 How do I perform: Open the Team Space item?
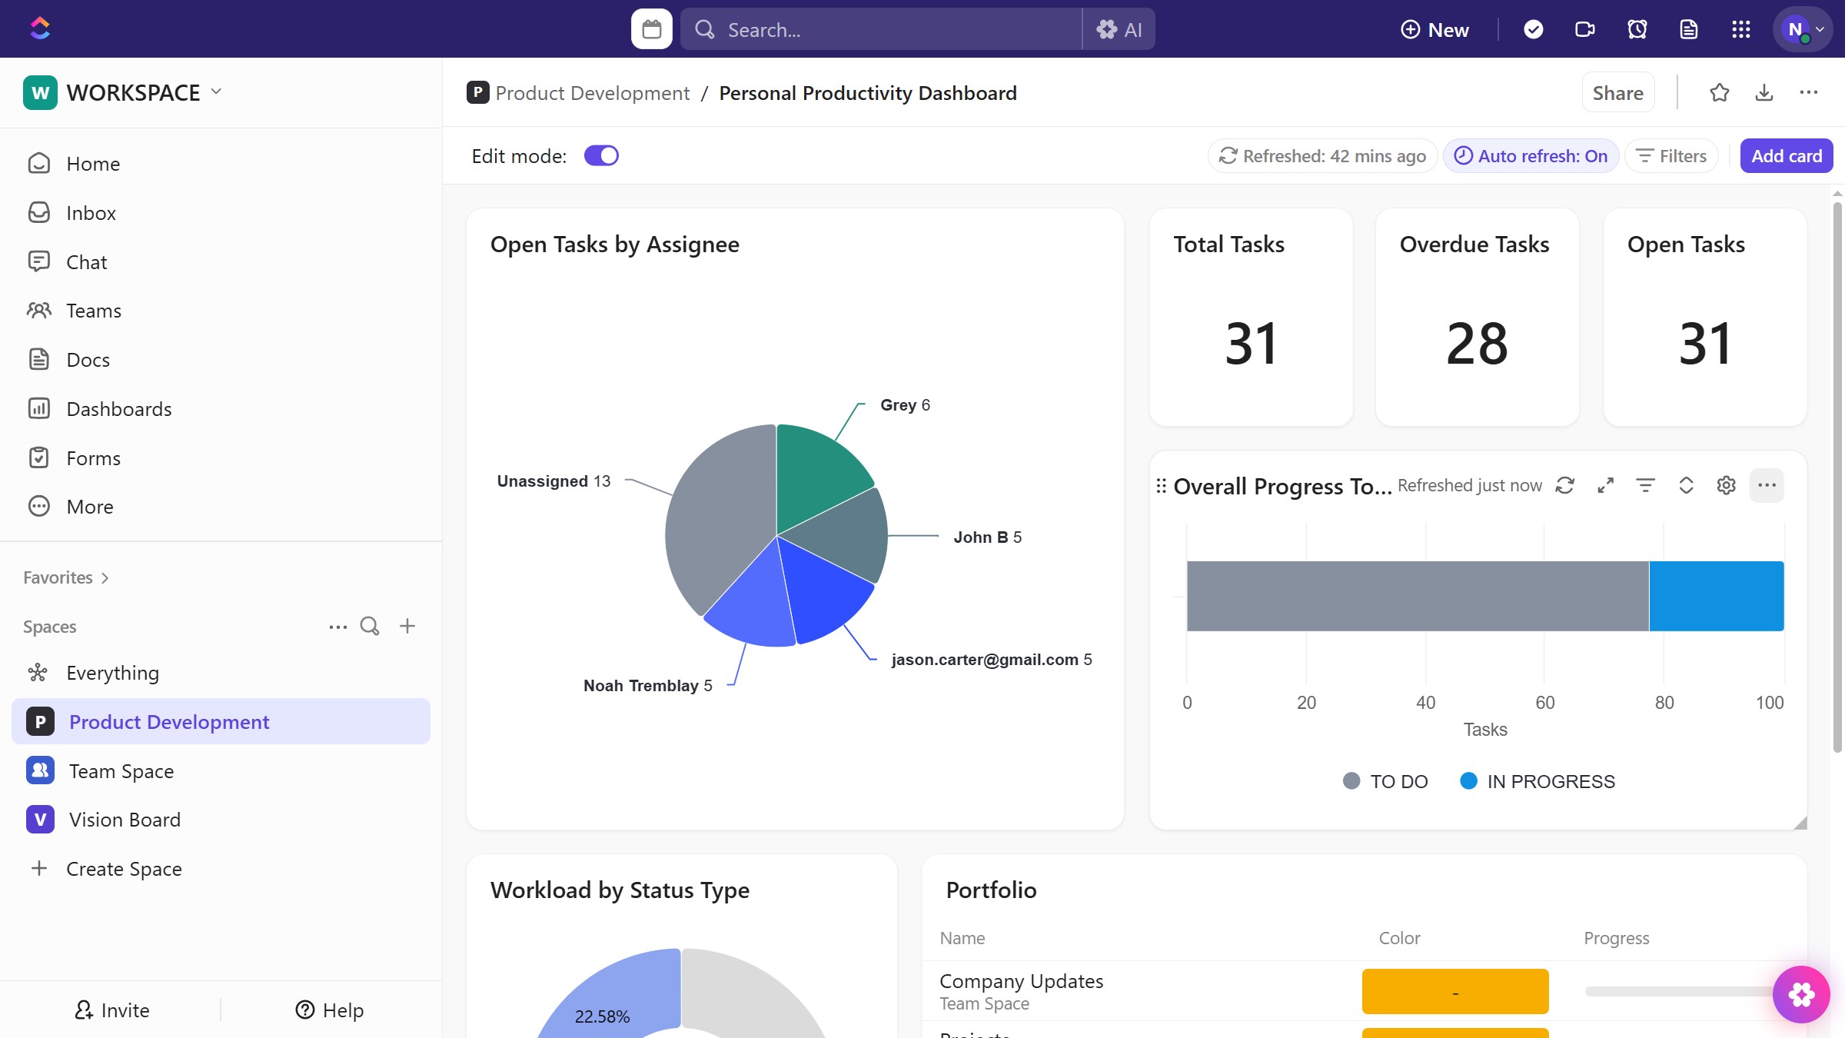pyautogui.click(x=121, y=771)
